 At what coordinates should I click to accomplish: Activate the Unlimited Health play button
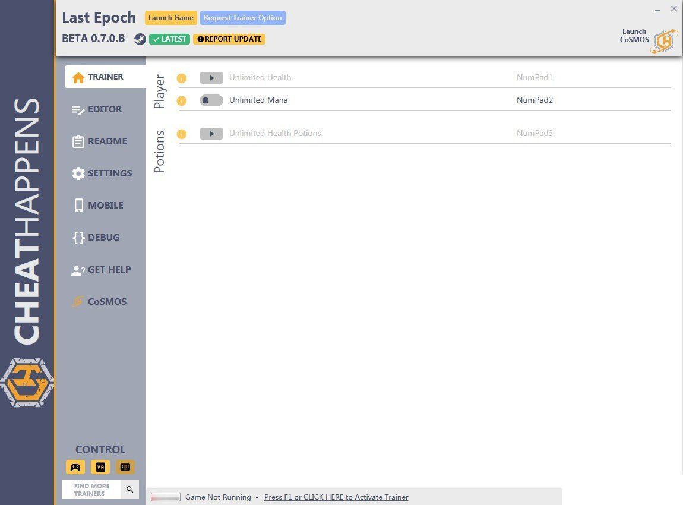click(x=211, y=78)
